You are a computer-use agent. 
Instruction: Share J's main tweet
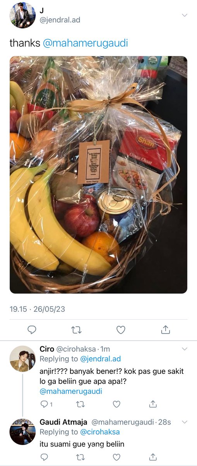[165, 329]
